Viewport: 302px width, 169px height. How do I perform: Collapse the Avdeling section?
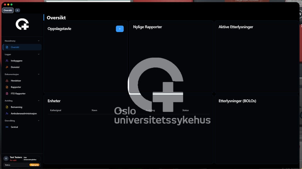pyautogui.click(x=38, y=101)
